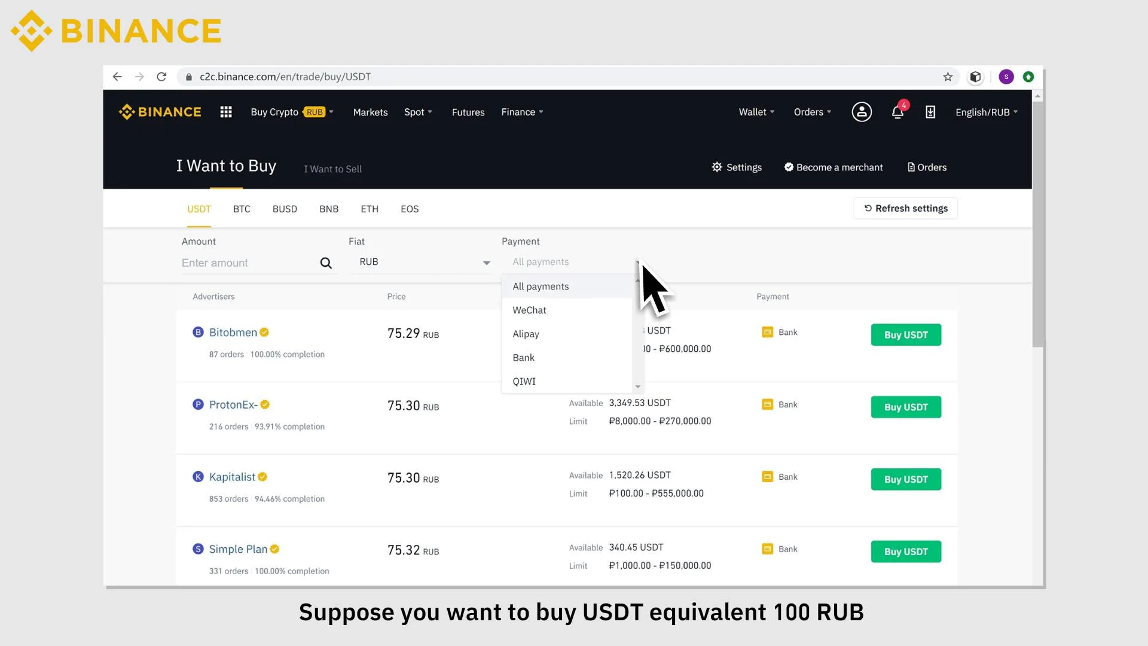Image resolution: width=1148 pixels, height=646 pixels.
Task: Select QIWI payment option
Action: pyautogui.click(x=567, y=381)
